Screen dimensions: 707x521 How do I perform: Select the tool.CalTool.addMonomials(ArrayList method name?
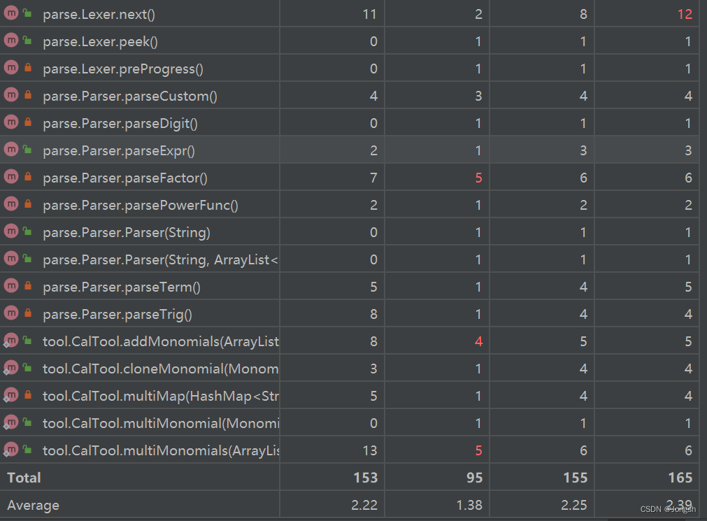161,342
